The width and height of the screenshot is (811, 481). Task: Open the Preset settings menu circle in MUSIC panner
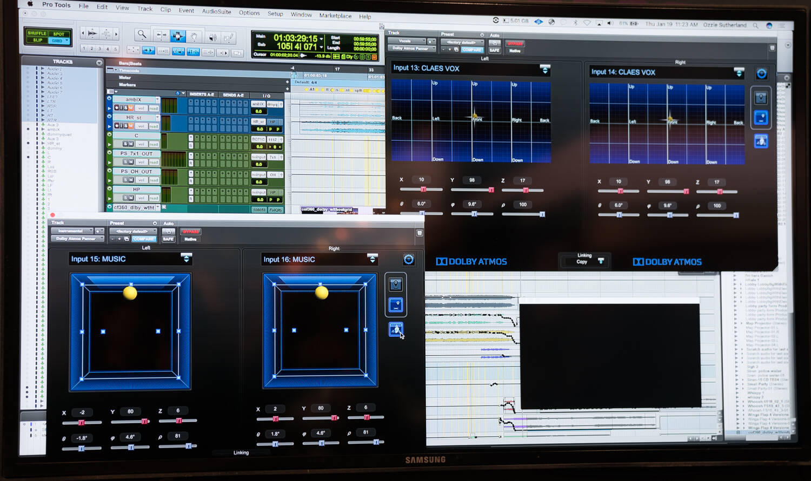coord(155,223)
